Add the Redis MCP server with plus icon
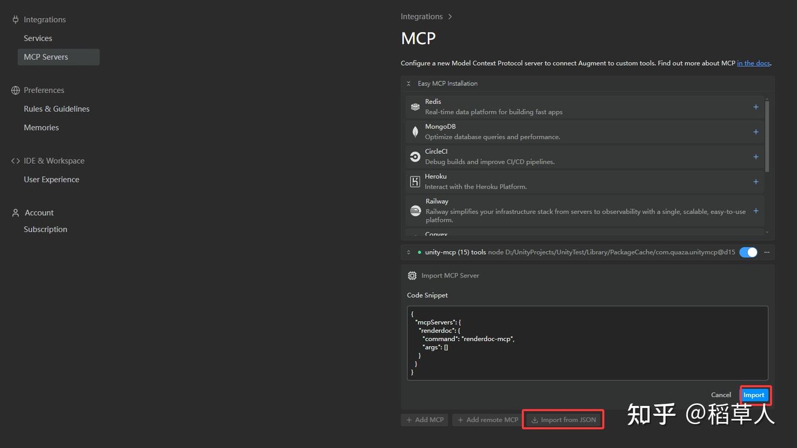The image size is (797, 448). coord(755,107)
